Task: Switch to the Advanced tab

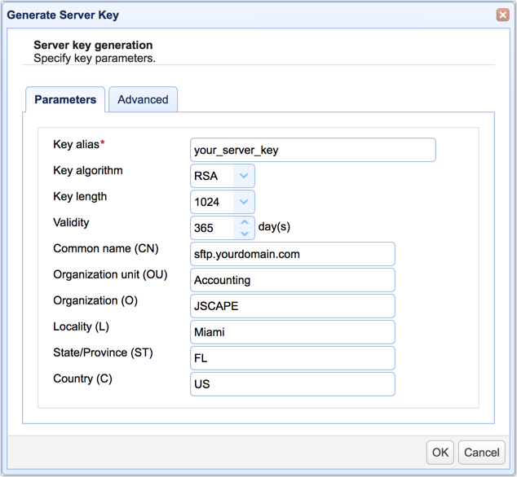Action: point(143,99)
